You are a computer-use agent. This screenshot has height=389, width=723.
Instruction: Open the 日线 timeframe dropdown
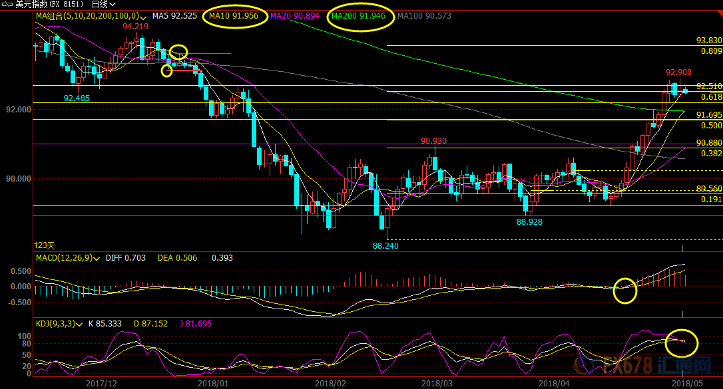tap(103, 4)
